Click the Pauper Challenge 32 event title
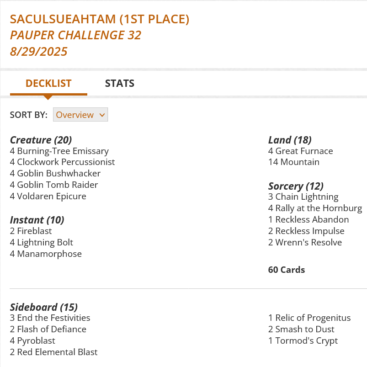 coord(76,35)
